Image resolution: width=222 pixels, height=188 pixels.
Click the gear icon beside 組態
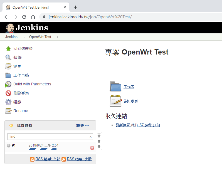pyautogui.click(x=8, y=102)
